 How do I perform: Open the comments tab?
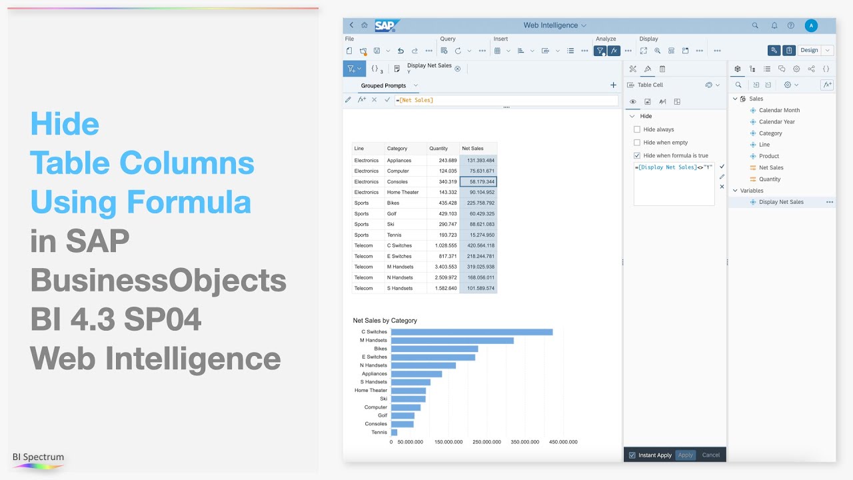click(x=782, y=69)
